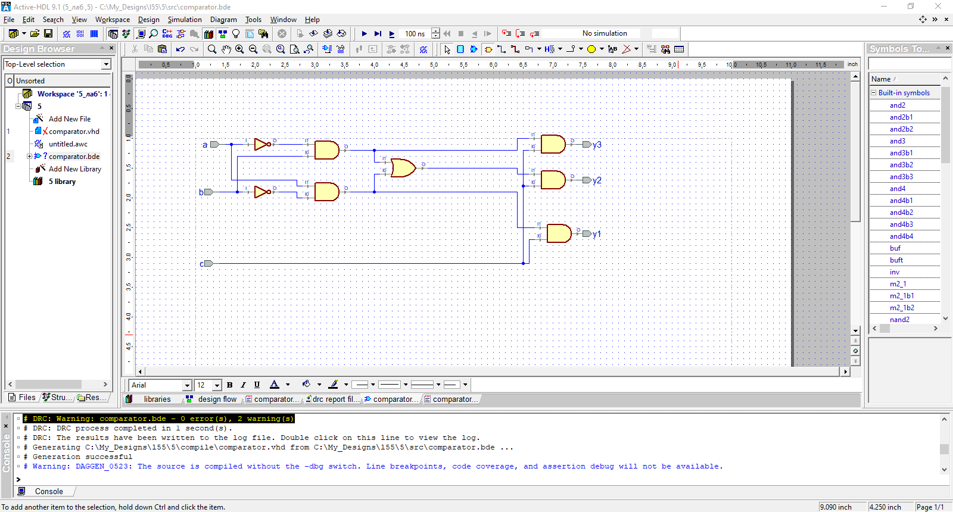Viewport: 953px width, 512px height.
Task: Select the yellow symbol gate tool
Action: tap(488, 49)
